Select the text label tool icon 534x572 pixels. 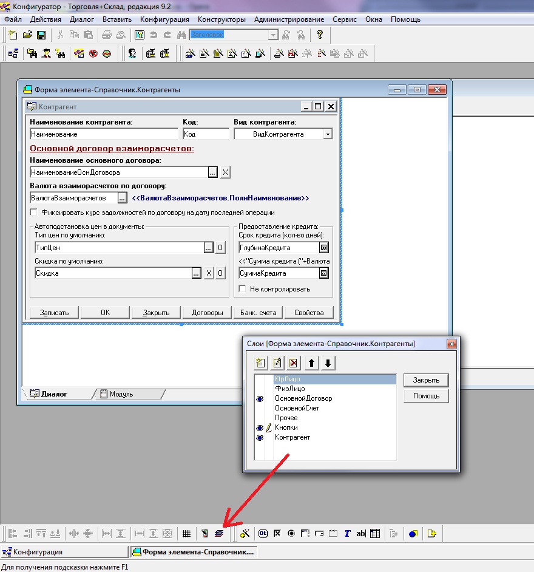coord(347,533)
